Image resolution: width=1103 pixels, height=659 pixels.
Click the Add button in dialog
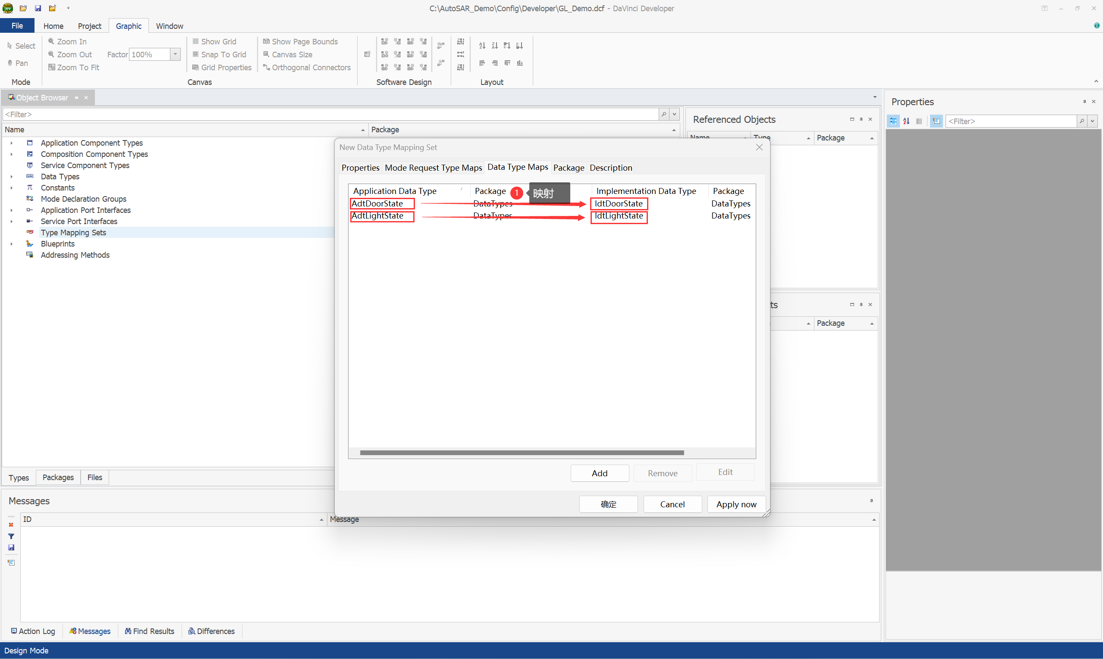click(599, 473)
